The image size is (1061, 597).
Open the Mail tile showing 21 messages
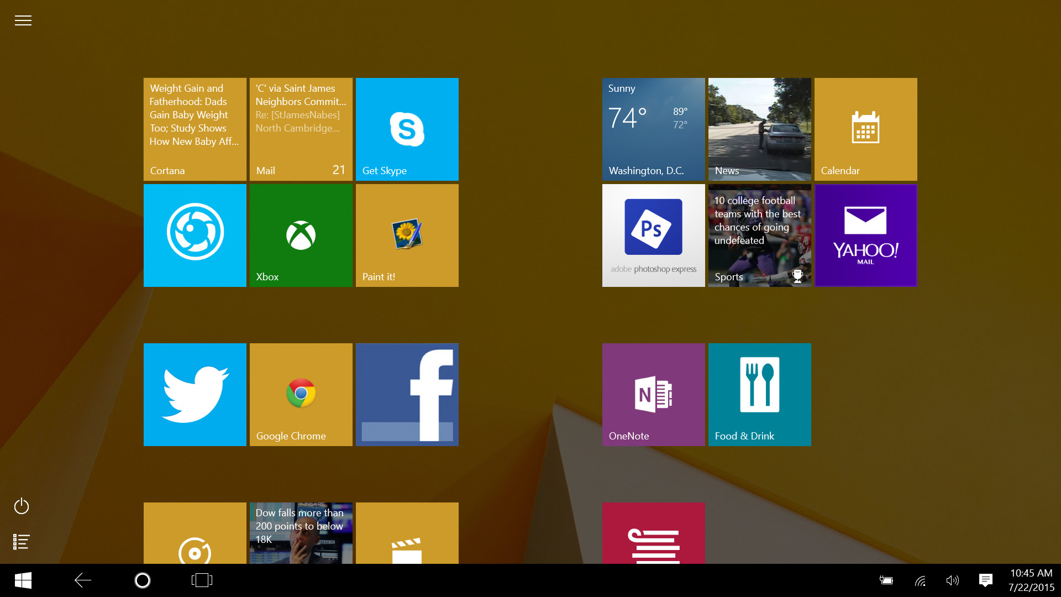pos(301,129)
